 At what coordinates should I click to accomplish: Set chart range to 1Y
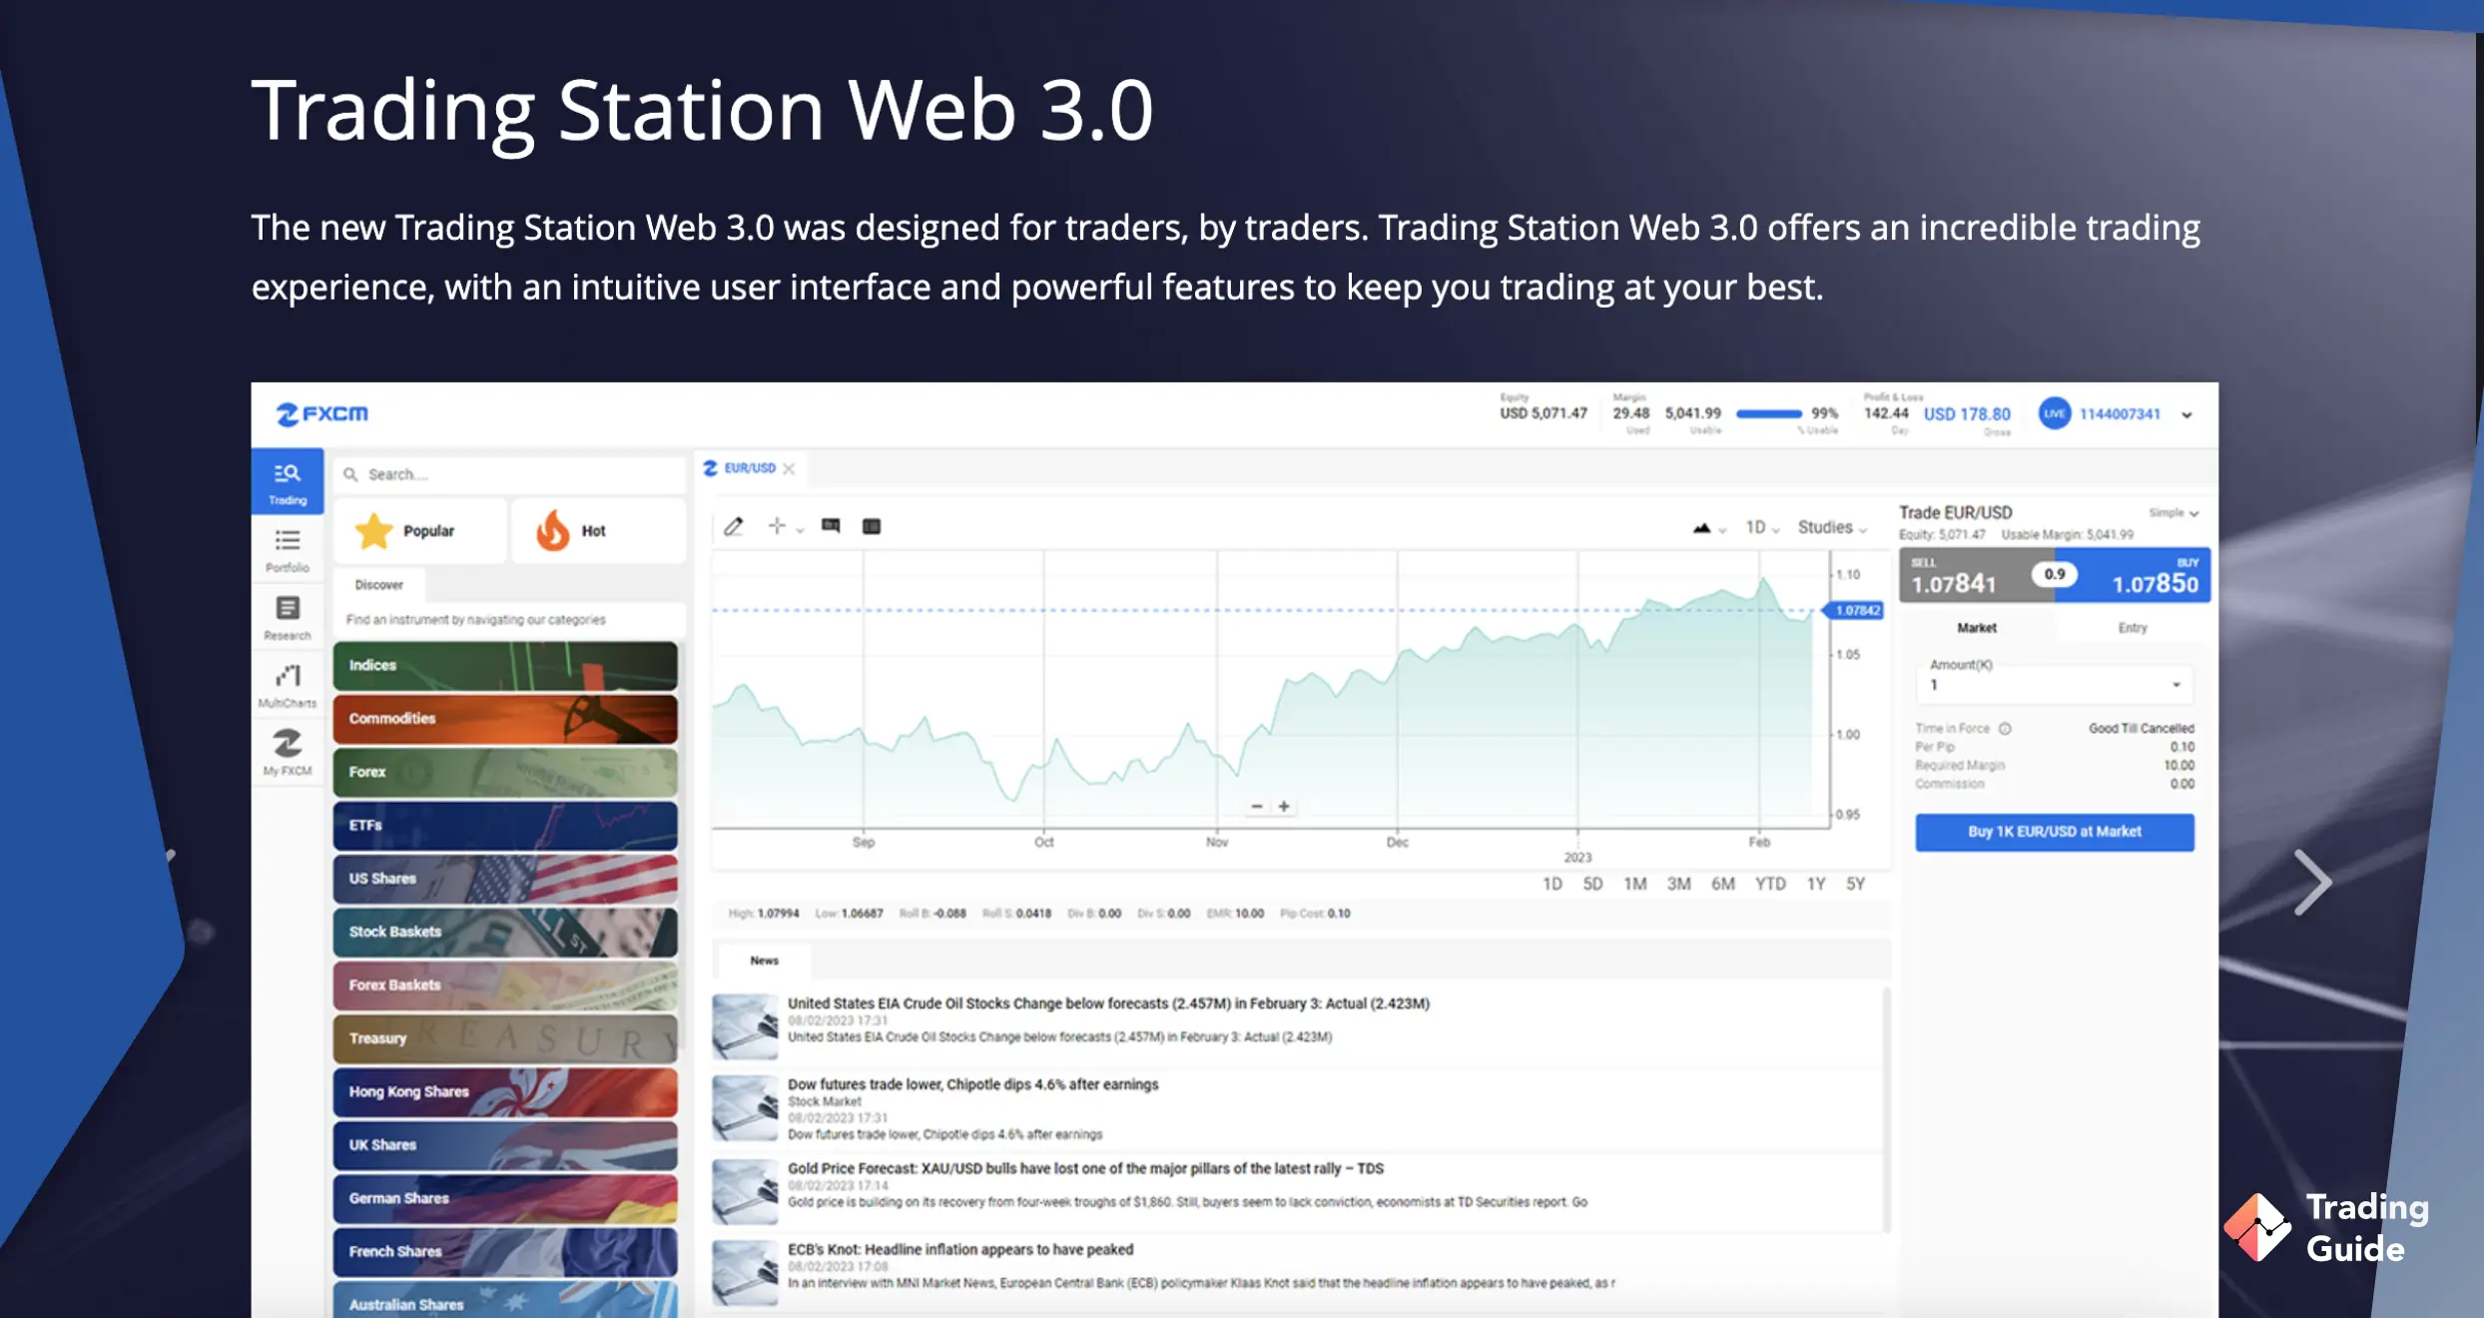click(x=1816, y=884)
